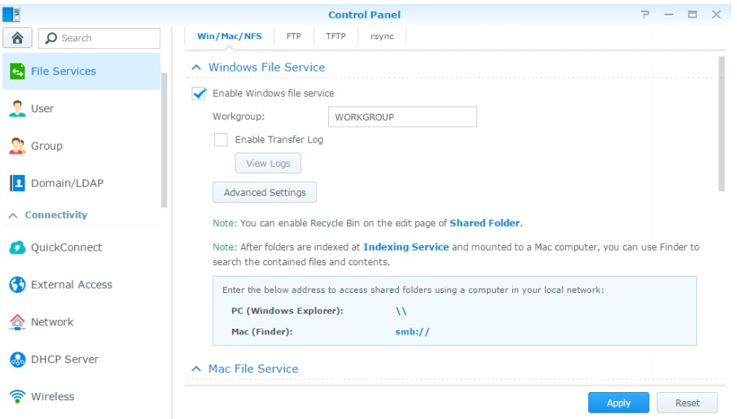This screenshot has width=737, height=419.
Task: Switch to the FTP tab
Action: [294, 36]
